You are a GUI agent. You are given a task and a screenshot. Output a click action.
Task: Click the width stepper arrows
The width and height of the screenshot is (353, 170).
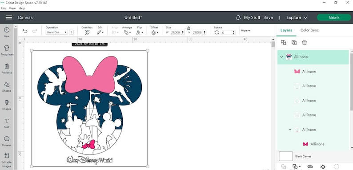[x=183, y=32]
